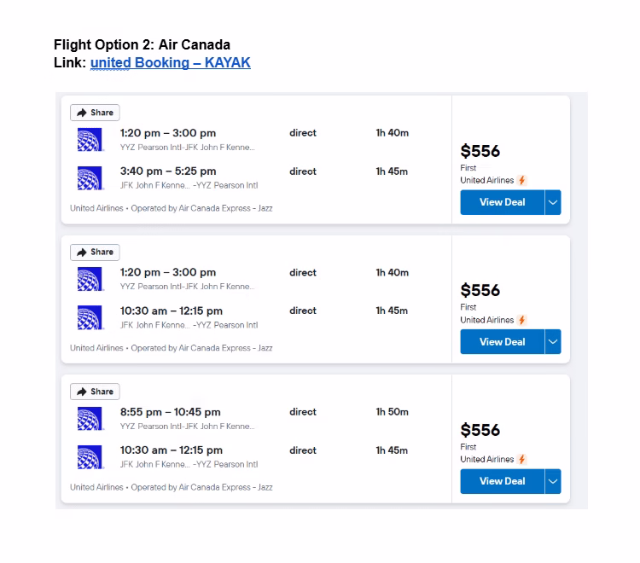
Task: Click lightning bolt icon in first price panel
Action: click(521, 180)
